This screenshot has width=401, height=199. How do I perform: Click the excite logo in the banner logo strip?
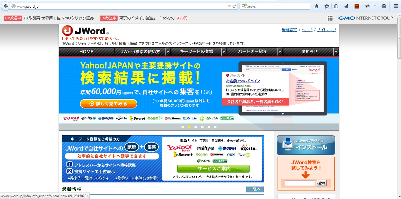[122, 118]
